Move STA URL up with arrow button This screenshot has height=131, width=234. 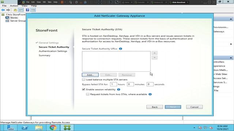pos(154,53)
